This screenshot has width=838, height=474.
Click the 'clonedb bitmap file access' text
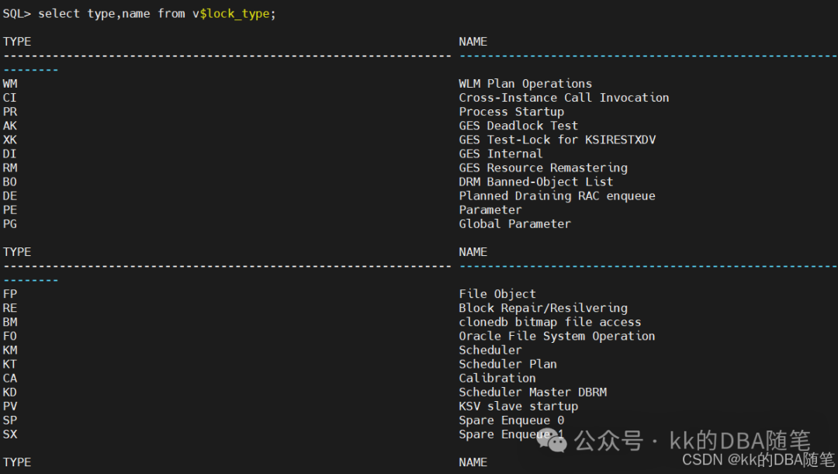[x=549, y=322]
